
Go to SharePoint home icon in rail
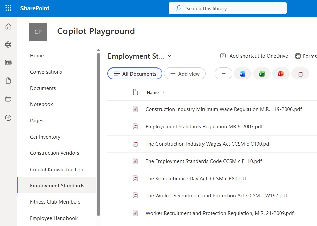[x=8, y=27]
